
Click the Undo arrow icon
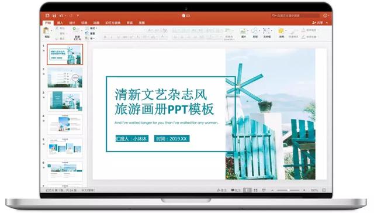pos(61,16)
